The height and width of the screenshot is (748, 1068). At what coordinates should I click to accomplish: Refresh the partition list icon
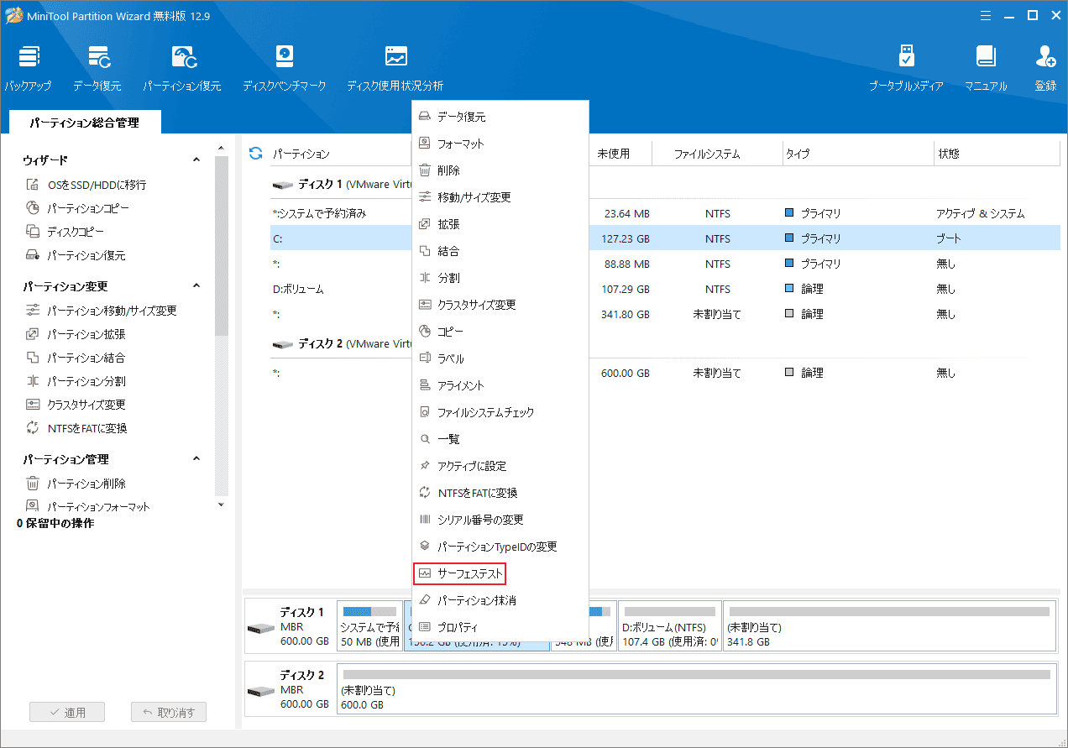point(256,154)
